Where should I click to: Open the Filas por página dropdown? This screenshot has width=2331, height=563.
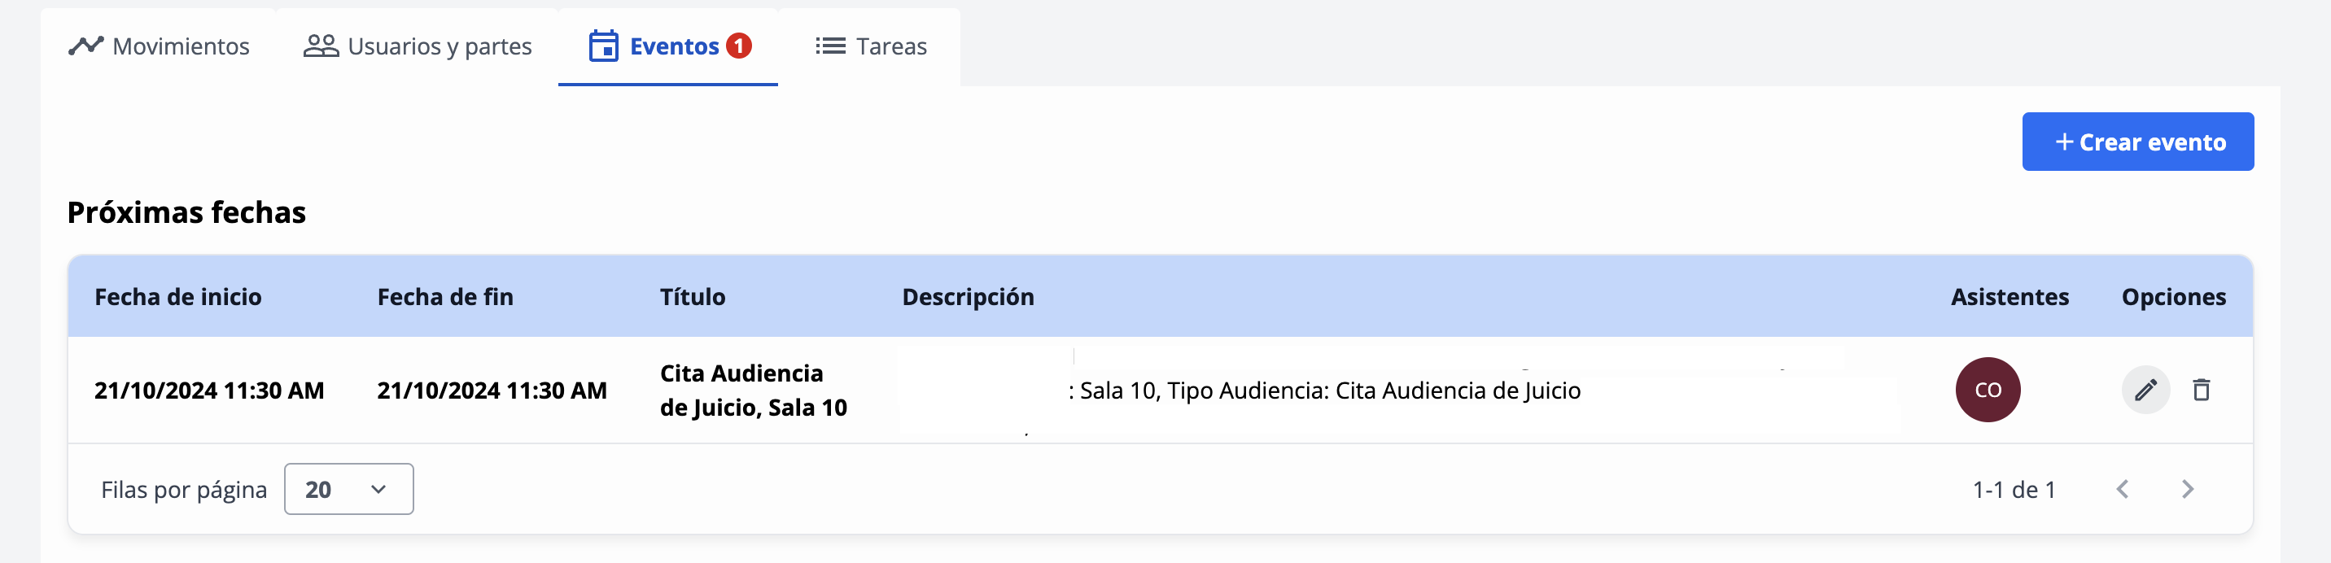click(348, 490)
